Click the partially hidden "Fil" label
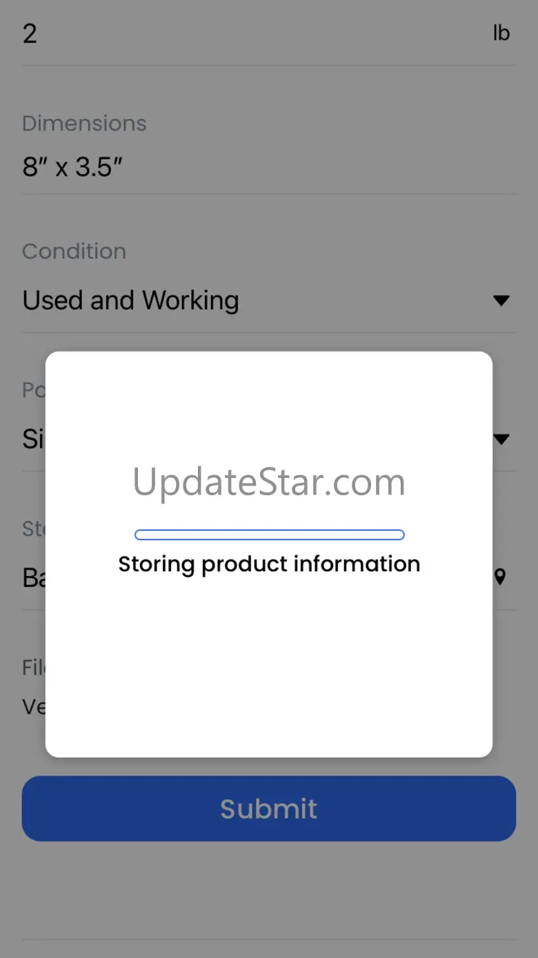Image resolution: width=538 pixels, height=958 pixels. pos(34,667)
